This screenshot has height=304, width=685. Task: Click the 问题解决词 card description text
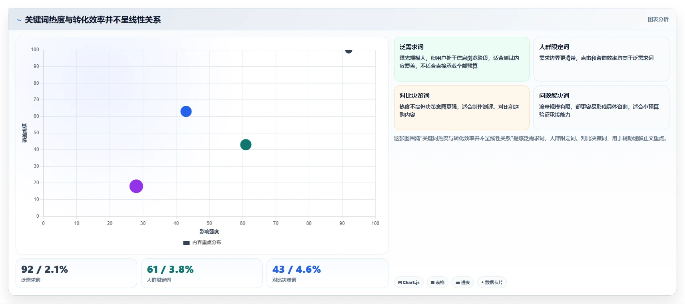pos(599,111)
